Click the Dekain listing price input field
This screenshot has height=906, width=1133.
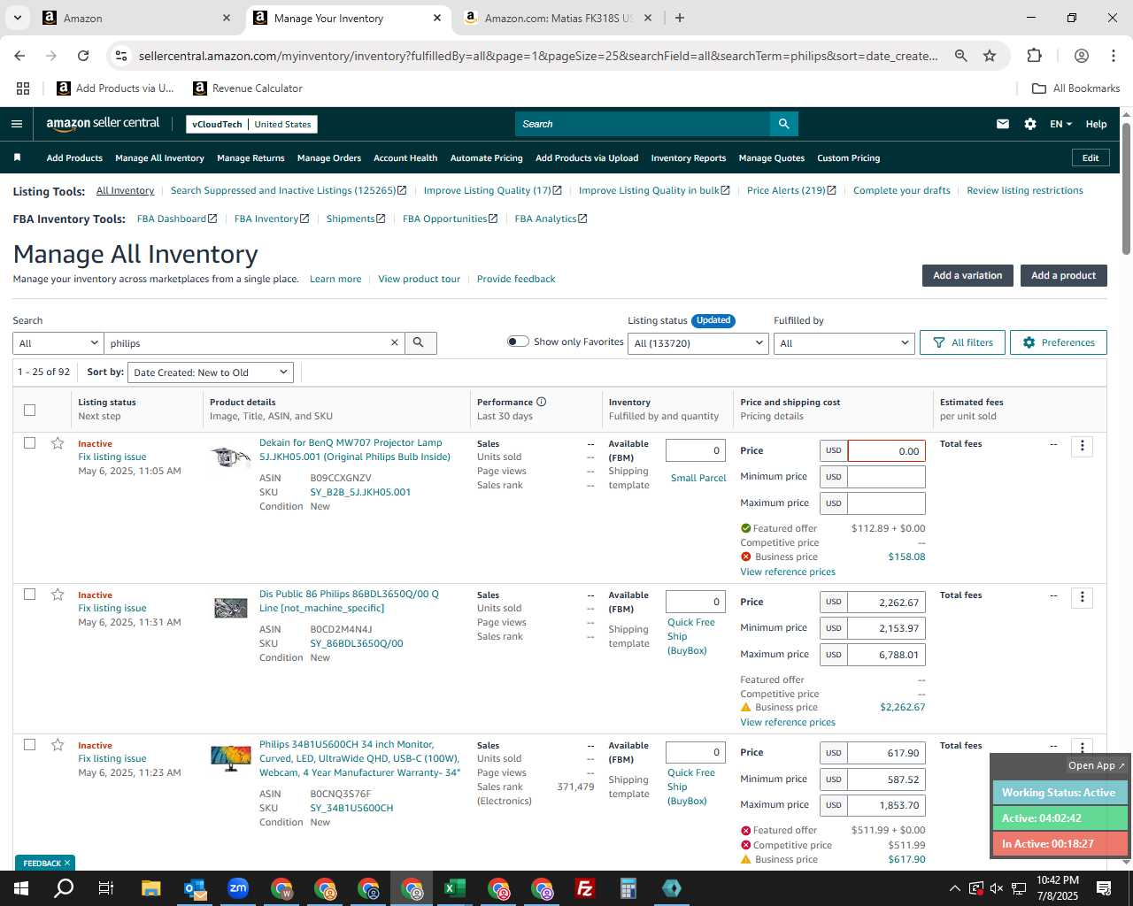click(886, 451)
